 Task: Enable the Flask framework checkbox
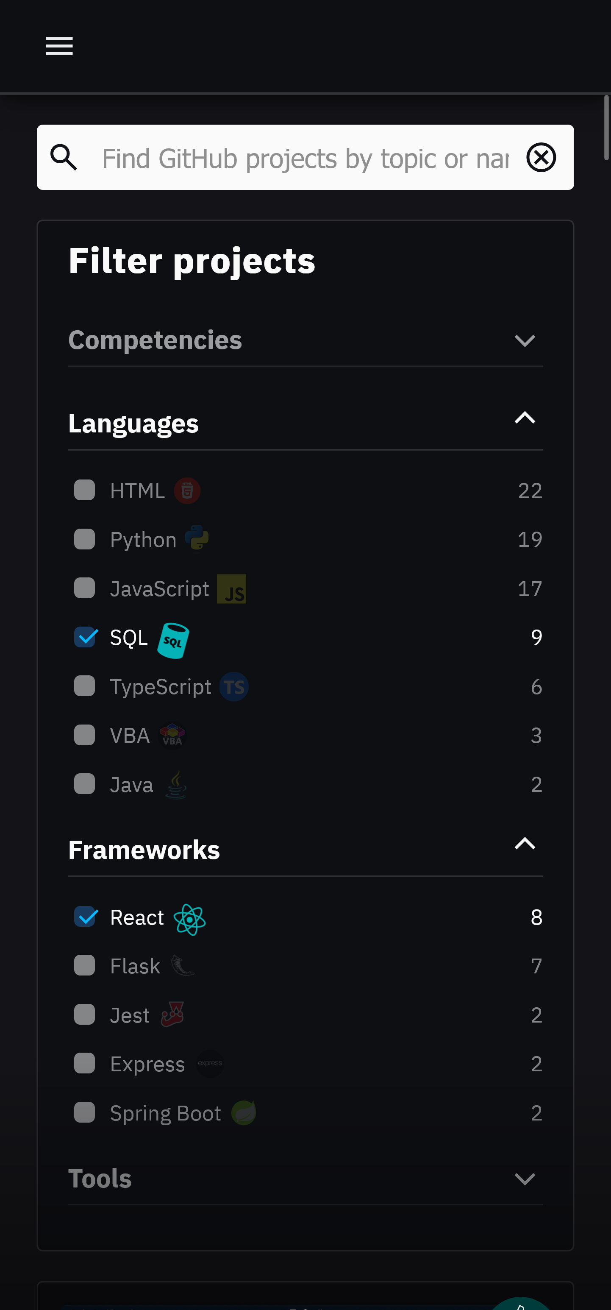click(85, 965)
